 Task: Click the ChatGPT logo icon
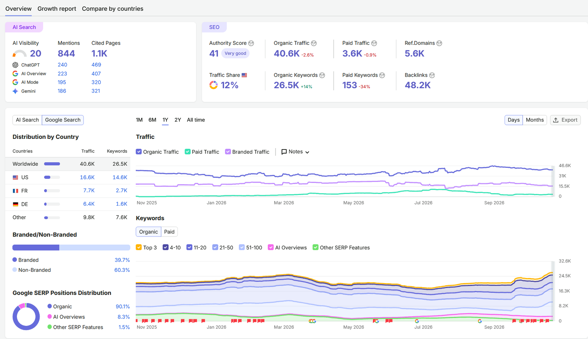pos(15,65)
